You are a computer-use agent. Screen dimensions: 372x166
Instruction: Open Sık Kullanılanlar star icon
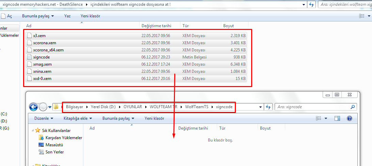37,130
